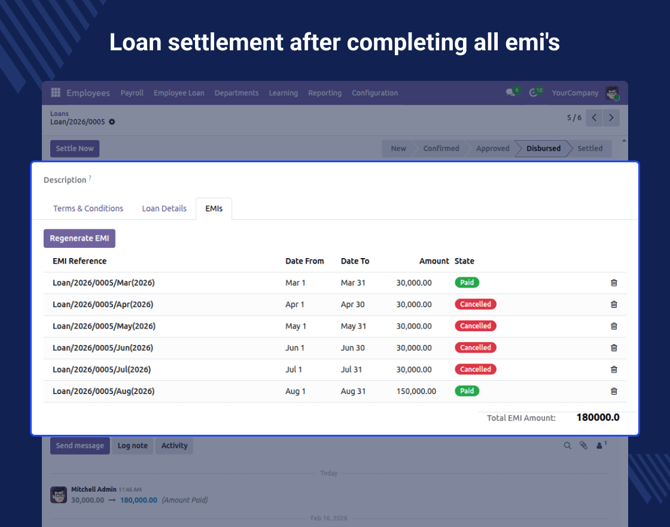670x527 pixels.
Task: Set status to Settled stage
Action: [x=590, y=149]
